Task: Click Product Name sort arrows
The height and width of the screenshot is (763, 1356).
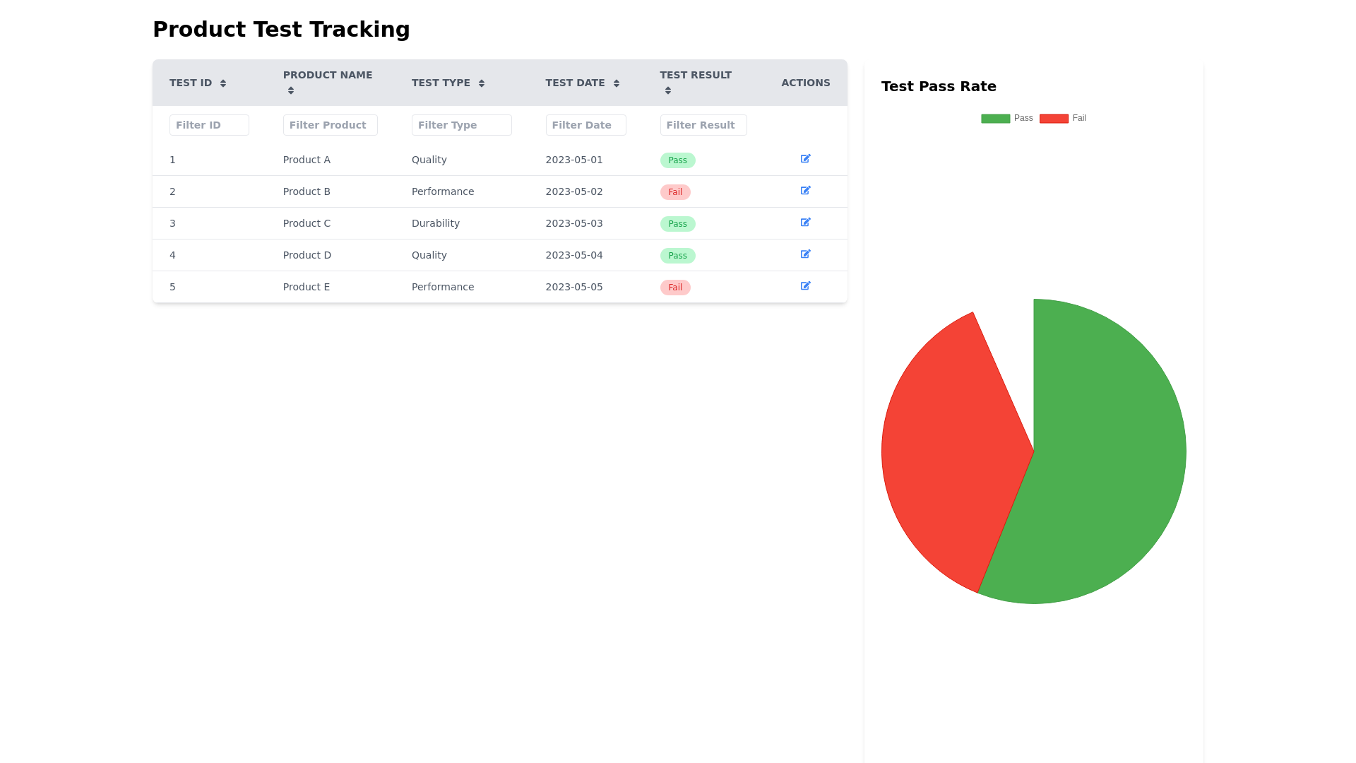Action: (291, 90)
